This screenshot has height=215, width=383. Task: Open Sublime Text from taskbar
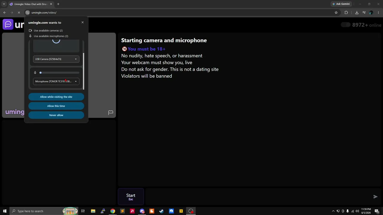(122, 211)
